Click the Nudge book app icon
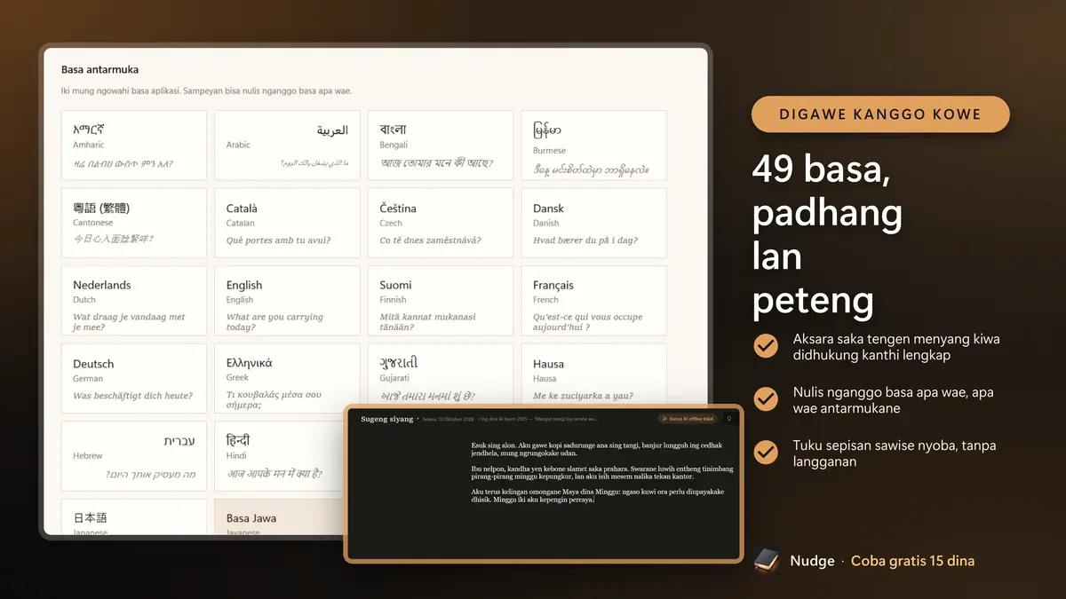The height and width of the screenshot is (599, 1066). pos(766,561)
